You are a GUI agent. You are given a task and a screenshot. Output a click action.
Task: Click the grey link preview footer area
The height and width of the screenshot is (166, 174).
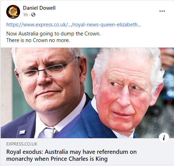click(x=87, y=152)
